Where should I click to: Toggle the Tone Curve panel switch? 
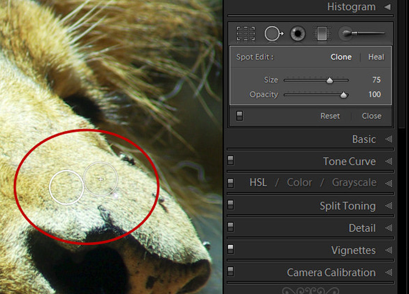coord(230,161)
